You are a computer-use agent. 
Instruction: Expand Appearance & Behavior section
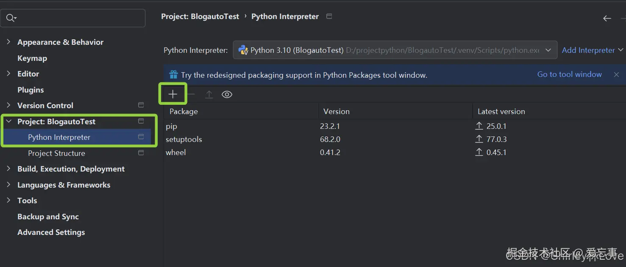click(8, 42)
